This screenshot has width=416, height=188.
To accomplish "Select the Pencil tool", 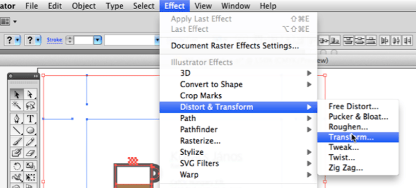I will pos(30,141).
